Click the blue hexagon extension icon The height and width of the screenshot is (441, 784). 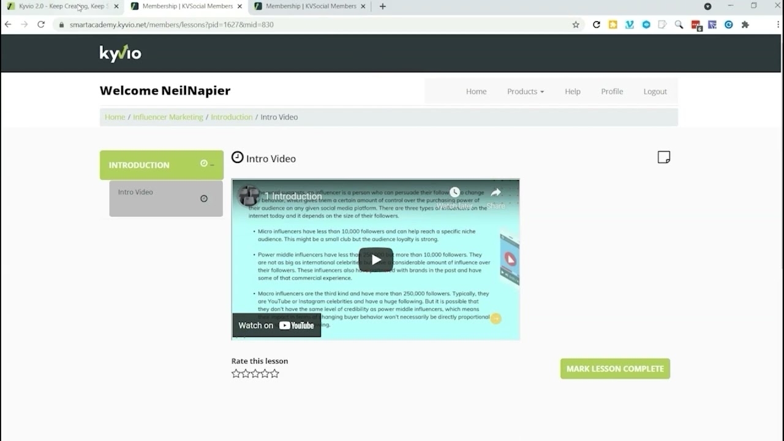(x=646, y=24)
